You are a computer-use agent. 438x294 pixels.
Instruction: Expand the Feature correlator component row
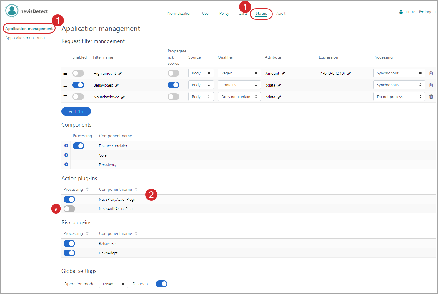tap(66, 146)
